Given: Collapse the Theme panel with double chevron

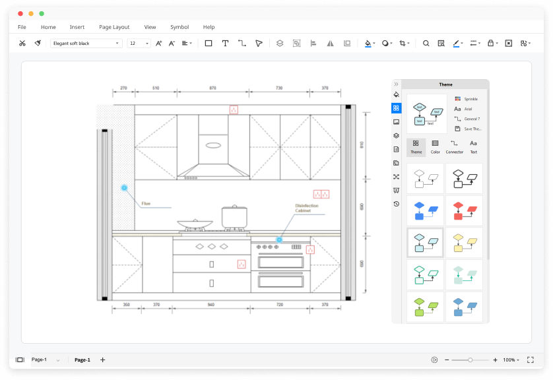Looking at the screenshot, I should [396, 84].
